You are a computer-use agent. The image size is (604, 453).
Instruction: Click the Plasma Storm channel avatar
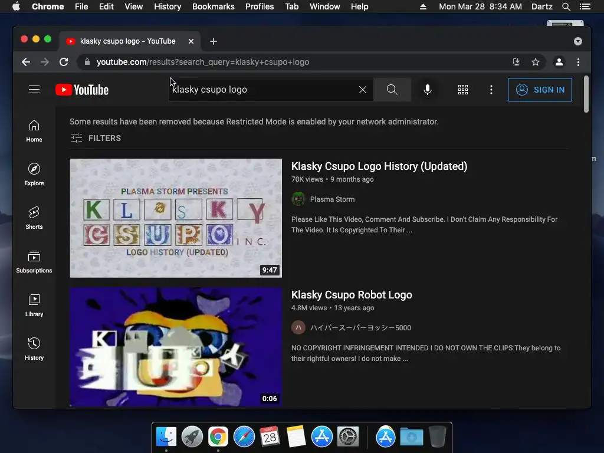(x=298, y=199)
